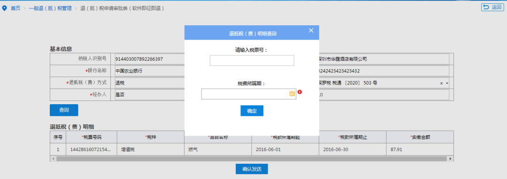Select the 退税 refund method field
This screenshot has height=179, width=507.
(x=149, y=83)
